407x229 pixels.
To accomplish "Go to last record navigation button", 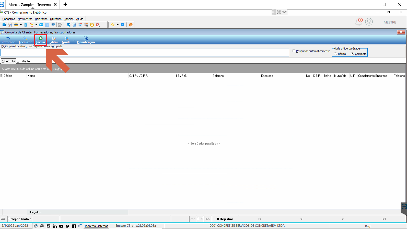I will 384,219.
